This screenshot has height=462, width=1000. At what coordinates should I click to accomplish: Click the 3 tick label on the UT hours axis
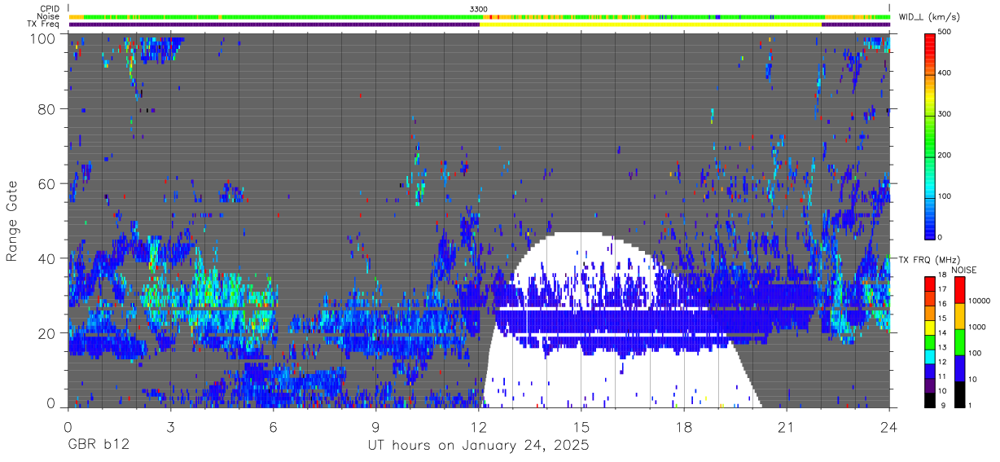(x=170, y=428)
